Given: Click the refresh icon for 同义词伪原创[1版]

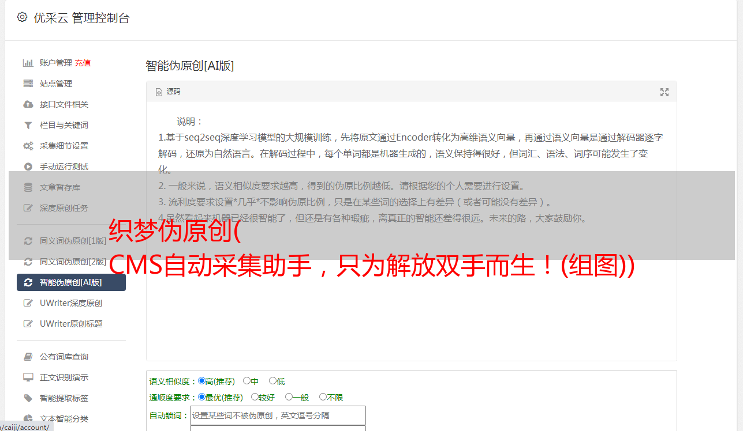Looking at the screenshot, I should [28, 241].
